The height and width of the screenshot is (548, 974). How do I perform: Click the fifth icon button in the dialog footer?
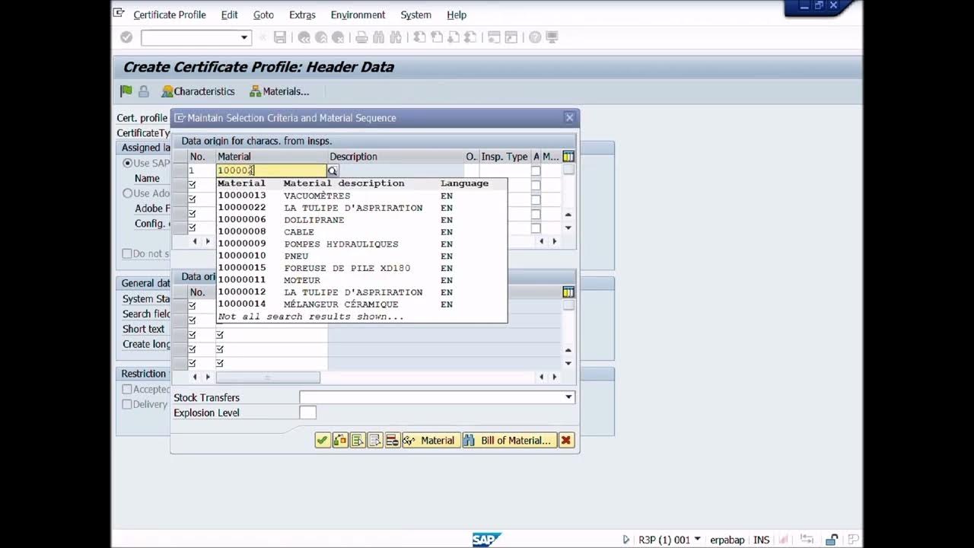coord(393,440)
